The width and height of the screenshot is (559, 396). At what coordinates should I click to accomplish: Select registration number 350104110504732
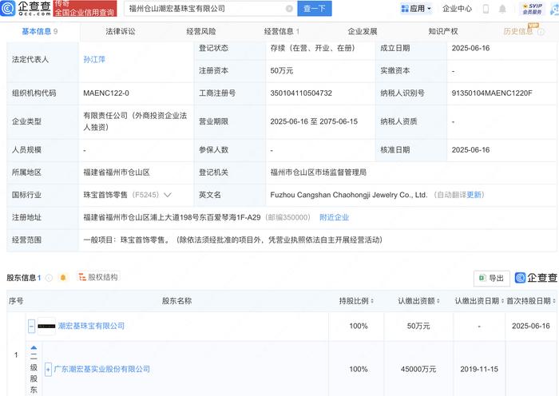(301, 93)
